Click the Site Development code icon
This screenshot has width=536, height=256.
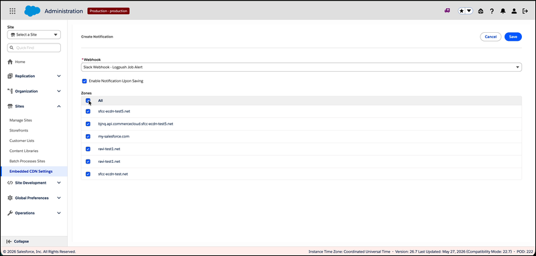(10, 183)
